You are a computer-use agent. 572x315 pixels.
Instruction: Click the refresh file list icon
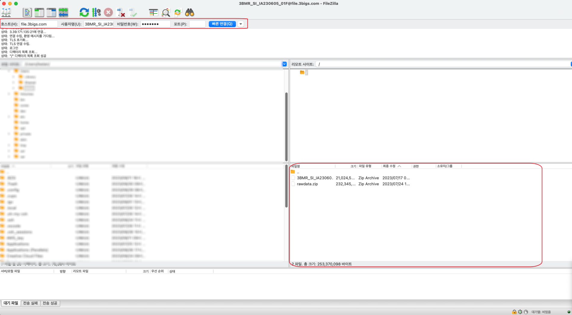84,13
